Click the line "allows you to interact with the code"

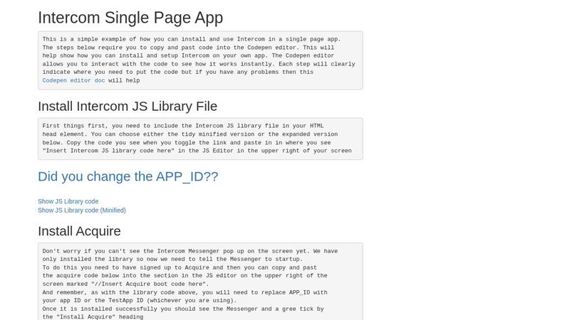(x=198, y=64)
